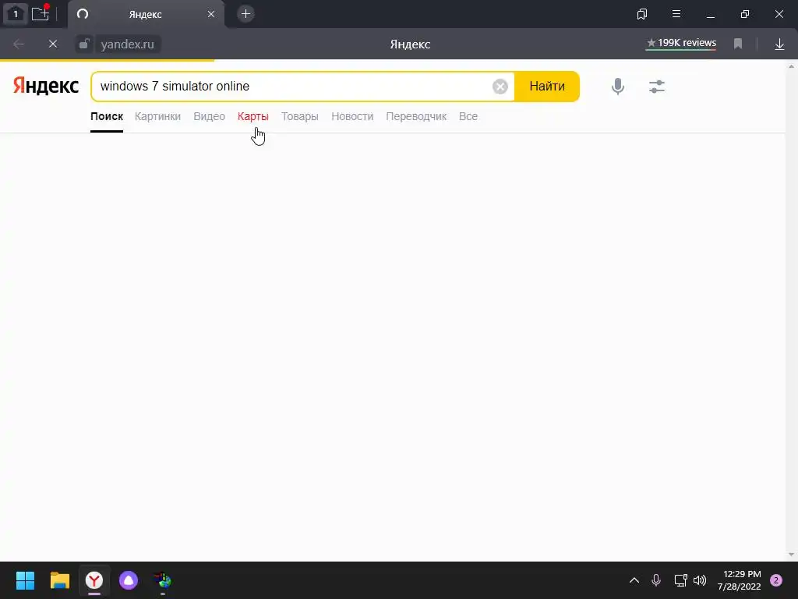Screen dimensions: 798x599
Task: Open the volume speaker tray icon
Action: (700, 580)
